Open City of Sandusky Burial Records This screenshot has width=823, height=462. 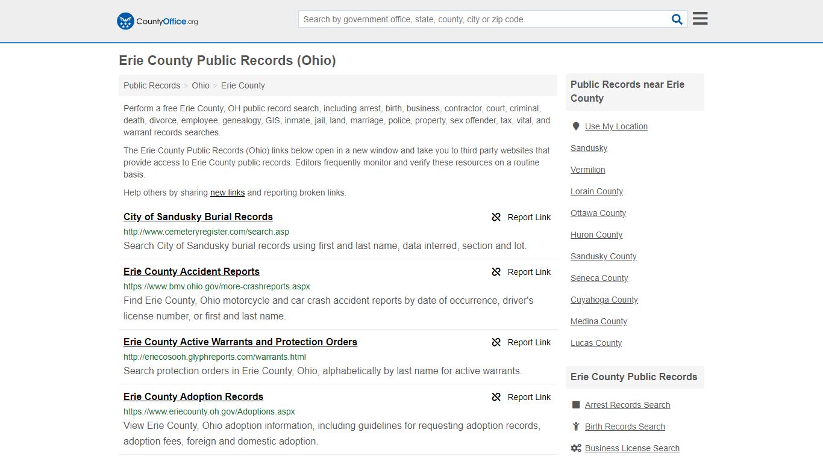point(198,217)
